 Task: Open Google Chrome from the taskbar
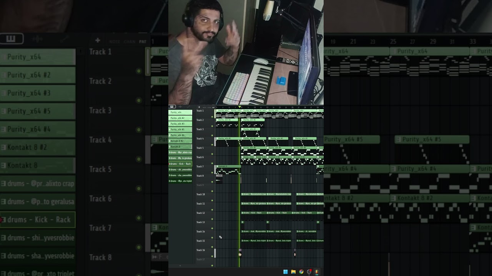(301, 272)
